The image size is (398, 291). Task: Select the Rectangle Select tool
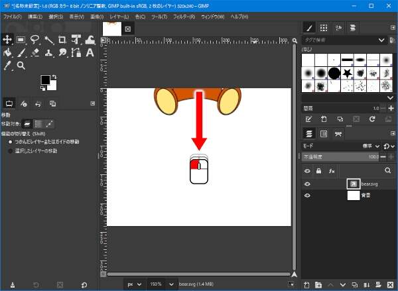coord(21,40)
